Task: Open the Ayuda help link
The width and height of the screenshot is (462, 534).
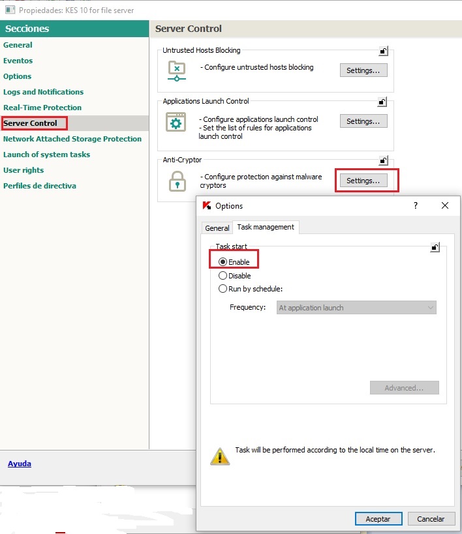Action: tap(20, 464)
